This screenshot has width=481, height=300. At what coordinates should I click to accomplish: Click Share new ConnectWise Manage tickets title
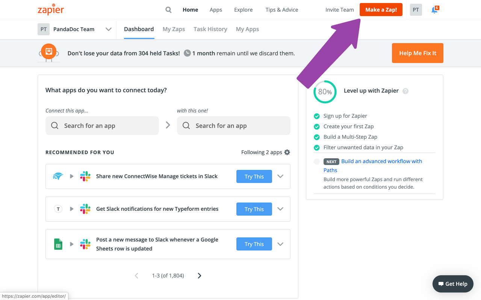point(157,176)
